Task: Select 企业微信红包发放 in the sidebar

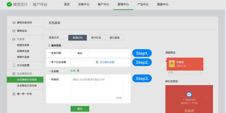Action: pos(25,80)
